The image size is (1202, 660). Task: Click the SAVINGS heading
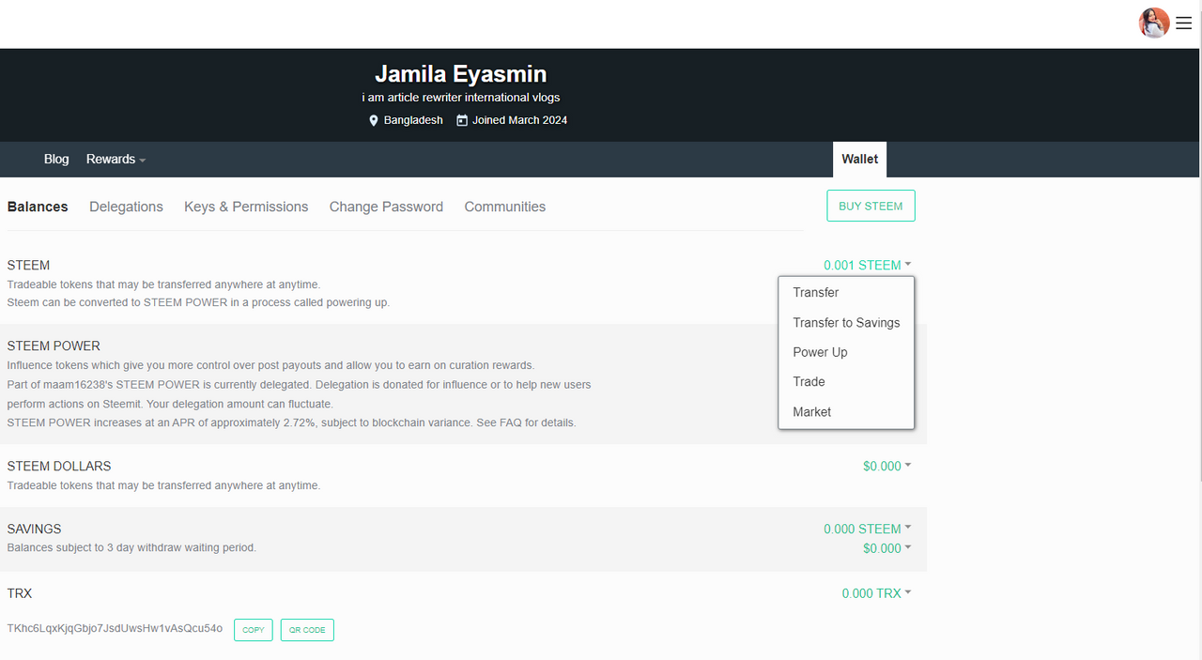tap(34, 529)
